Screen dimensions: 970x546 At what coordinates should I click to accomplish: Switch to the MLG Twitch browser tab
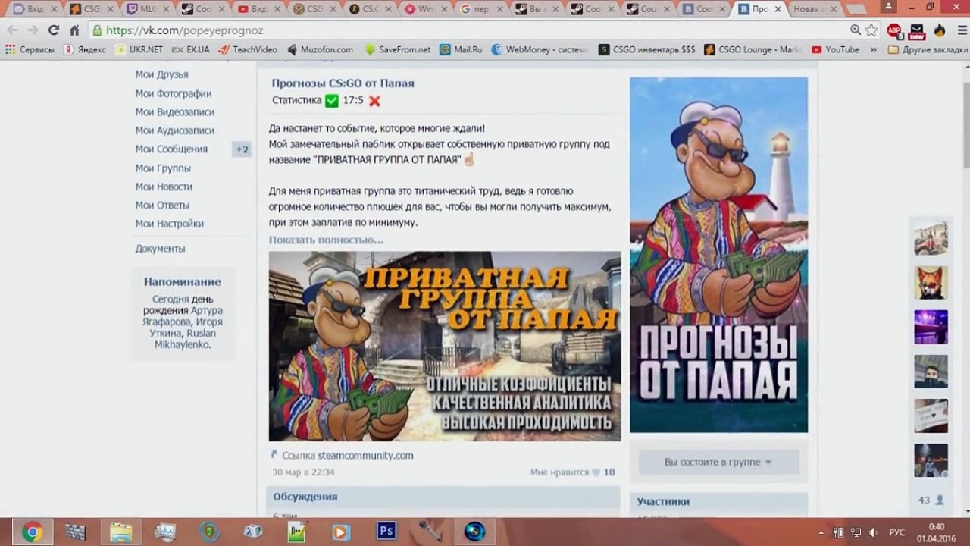[147, 9]
